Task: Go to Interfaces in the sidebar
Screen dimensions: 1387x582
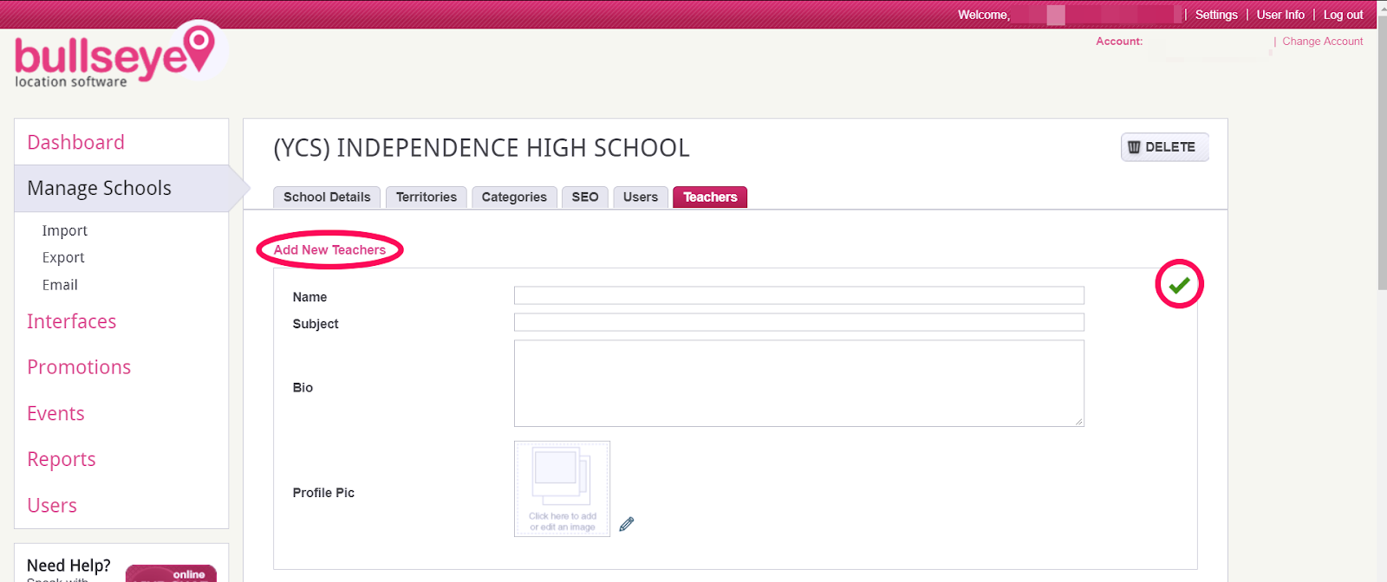Action: [71, 321]
